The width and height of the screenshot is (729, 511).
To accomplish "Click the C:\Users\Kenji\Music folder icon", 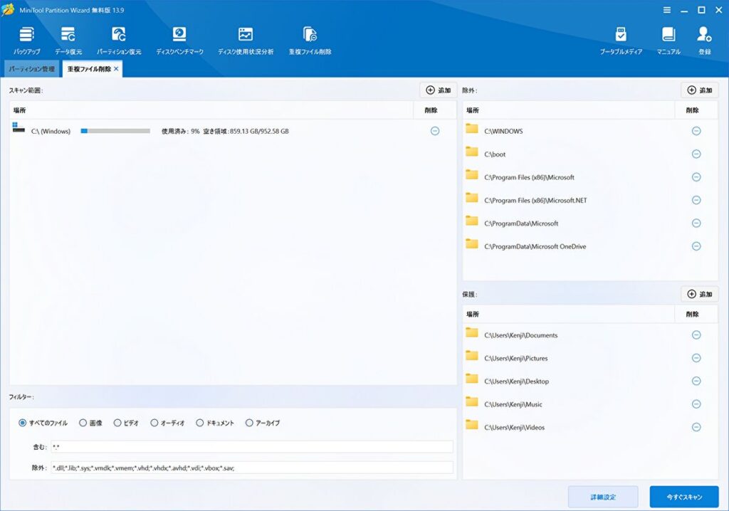I will pos(472,401).
